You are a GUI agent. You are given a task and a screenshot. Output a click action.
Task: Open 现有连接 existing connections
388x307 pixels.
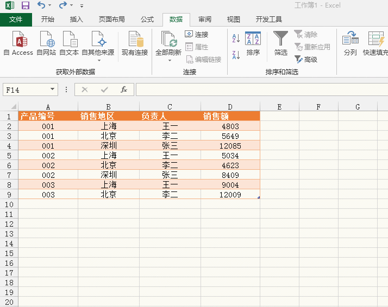click(135, 43)
